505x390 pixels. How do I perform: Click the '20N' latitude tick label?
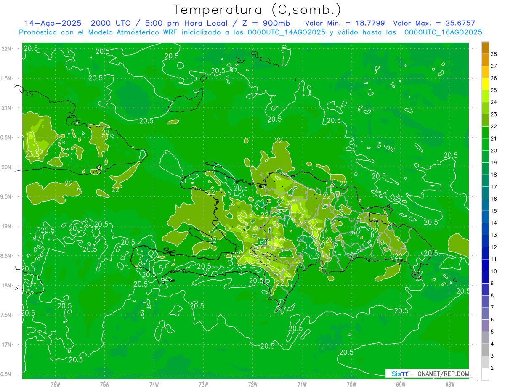pos(7,167)
